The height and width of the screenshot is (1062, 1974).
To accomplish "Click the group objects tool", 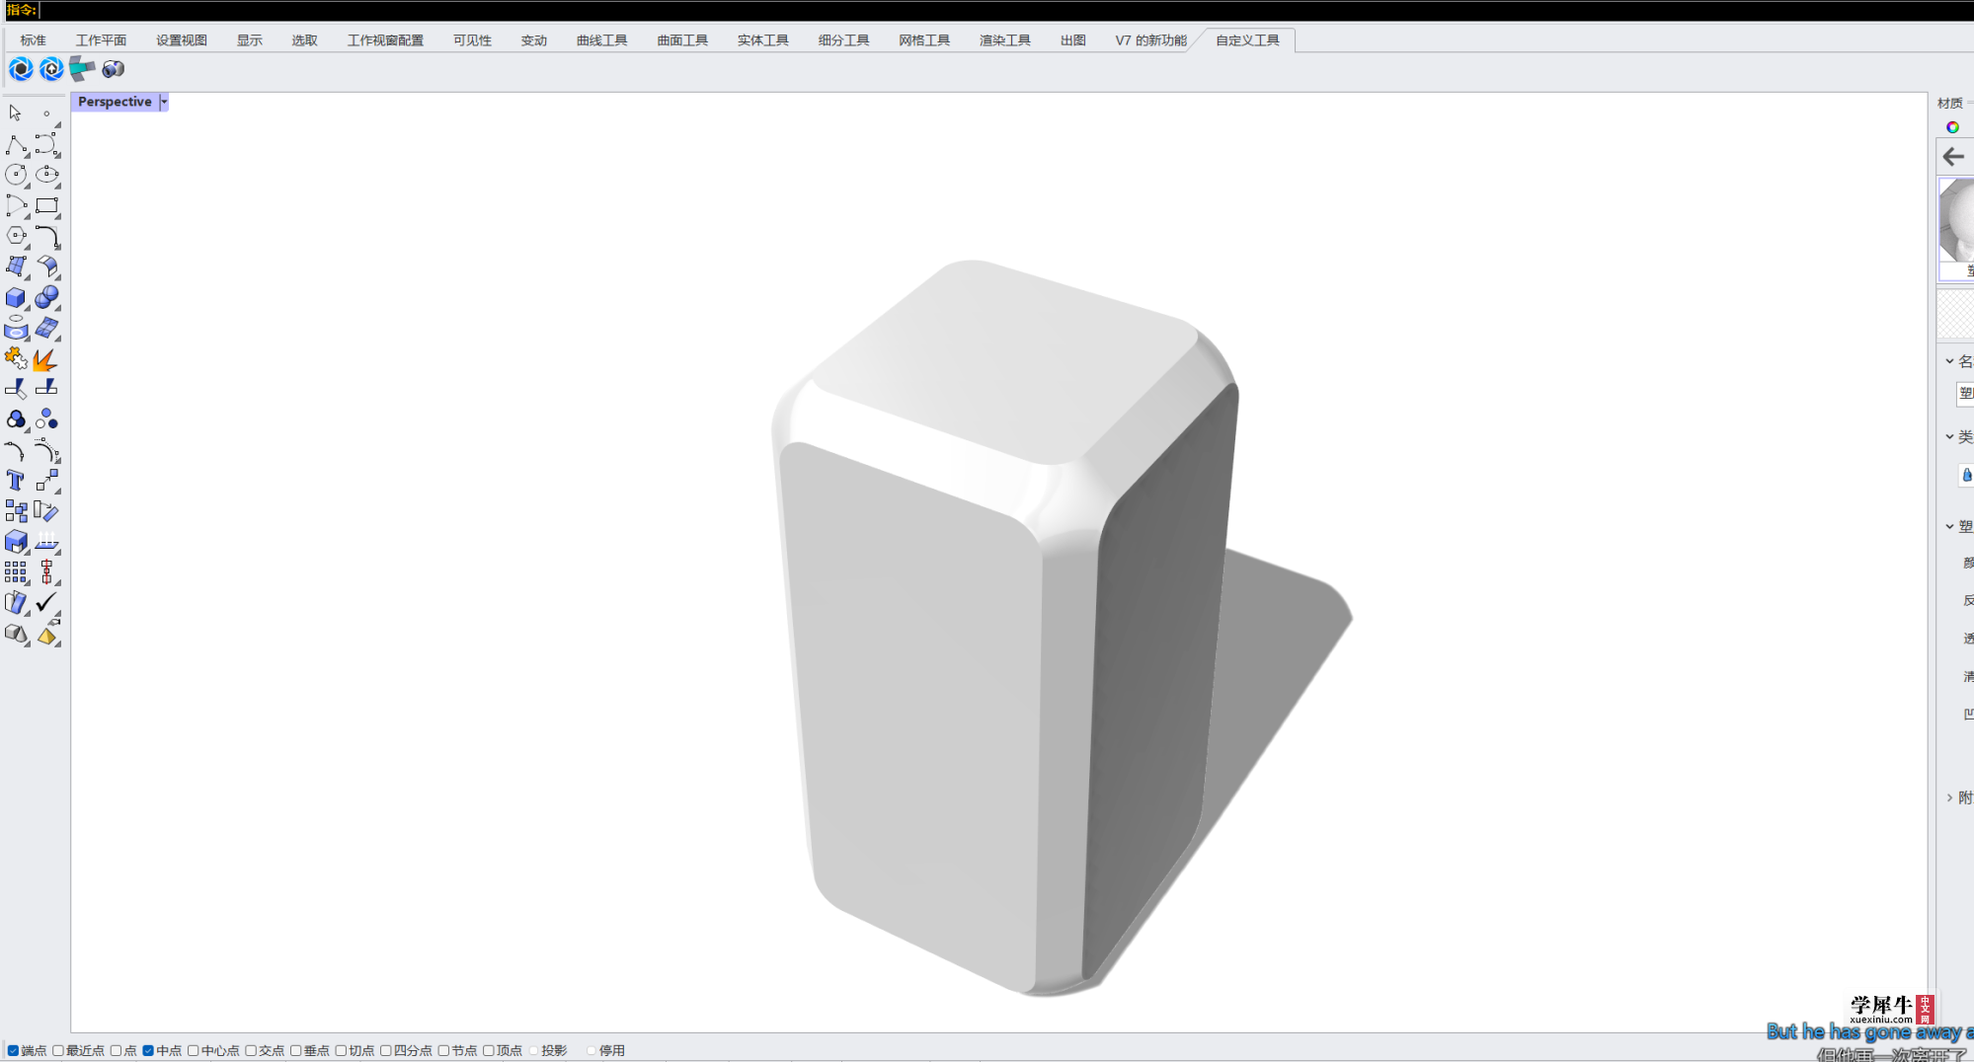I will 16,419.
